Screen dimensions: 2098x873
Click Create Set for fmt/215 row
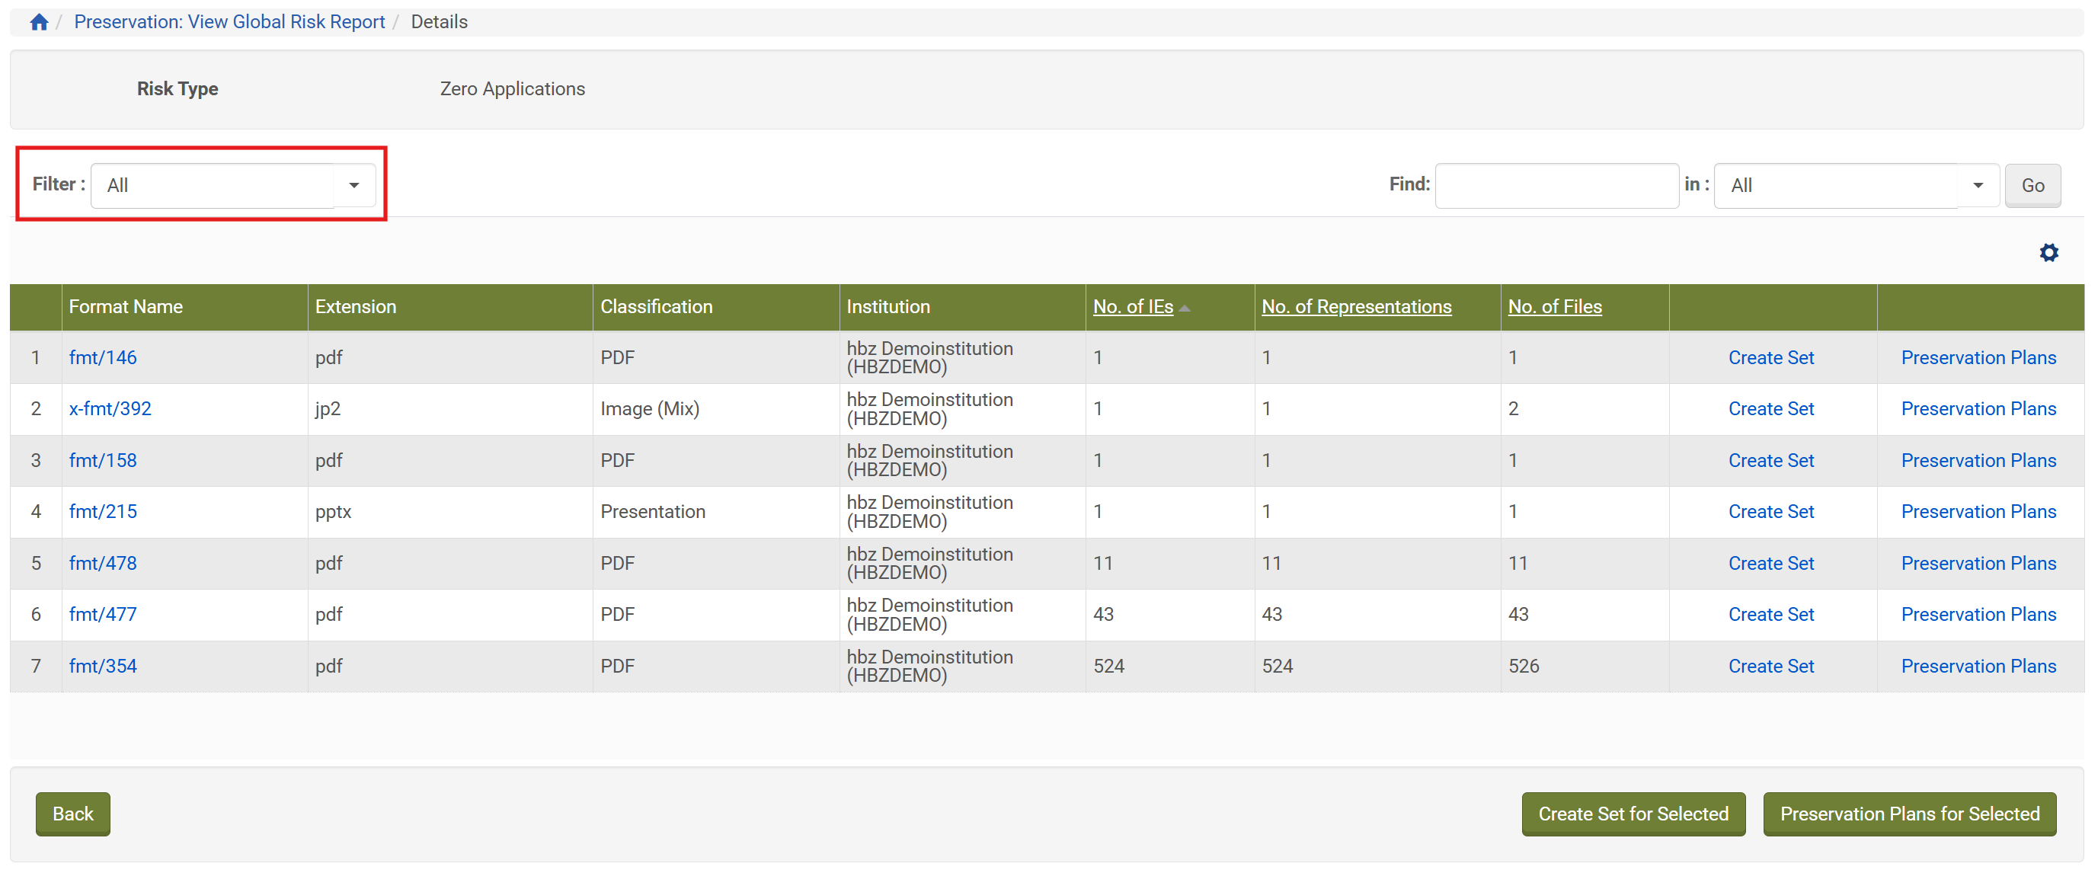[1770, 511]
